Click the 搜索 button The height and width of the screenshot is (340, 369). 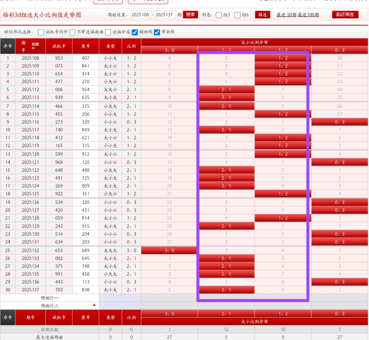[x=190, y=15]
